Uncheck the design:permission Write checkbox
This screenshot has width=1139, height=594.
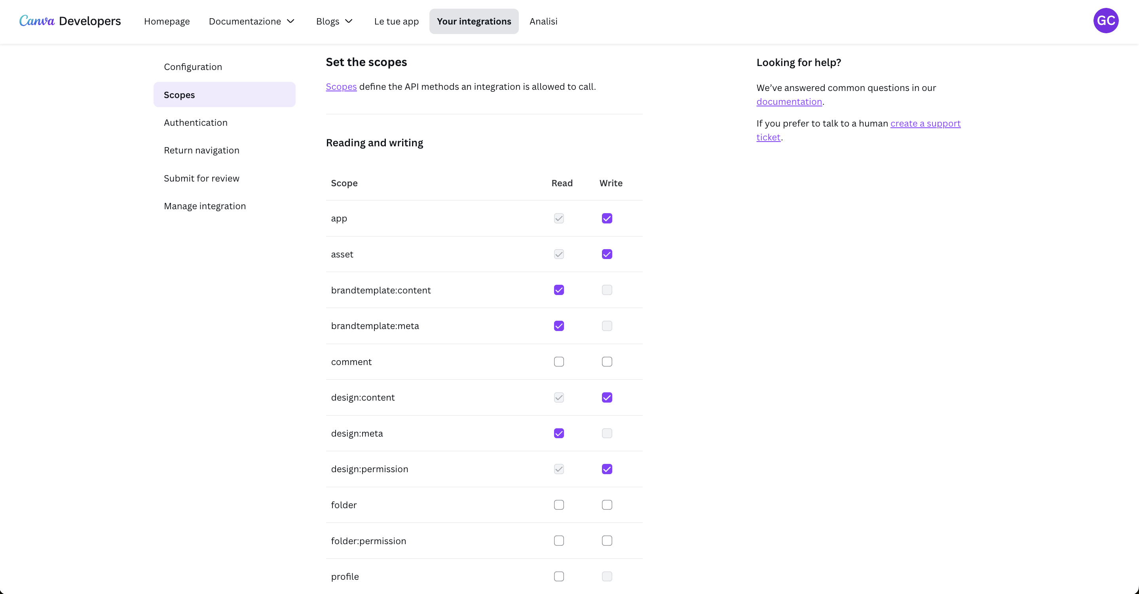pos(607,469)
